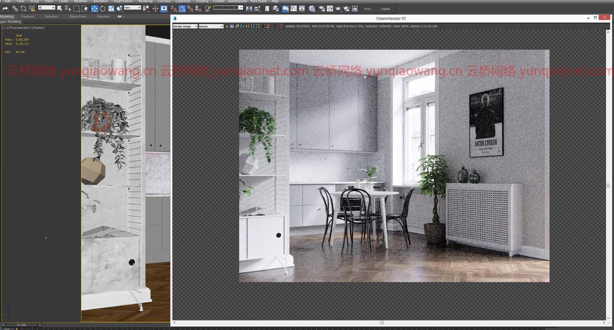614x330 pixels.
Task: Expand the ribbon display options dropdown
Action: (120, 17)
